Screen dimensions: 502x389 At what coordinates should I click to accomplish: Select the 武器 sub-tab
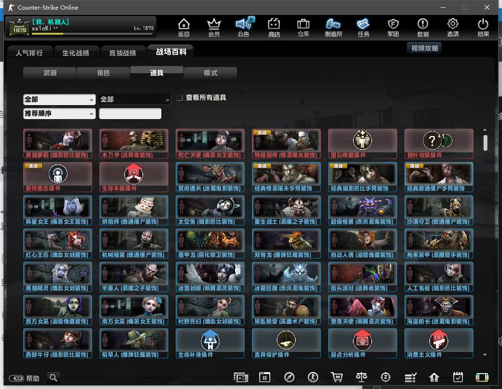(x=50, y=73)
